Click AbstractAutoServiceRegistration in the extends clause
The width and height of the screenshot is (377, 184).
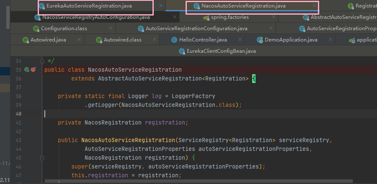[x=150, y=79]
